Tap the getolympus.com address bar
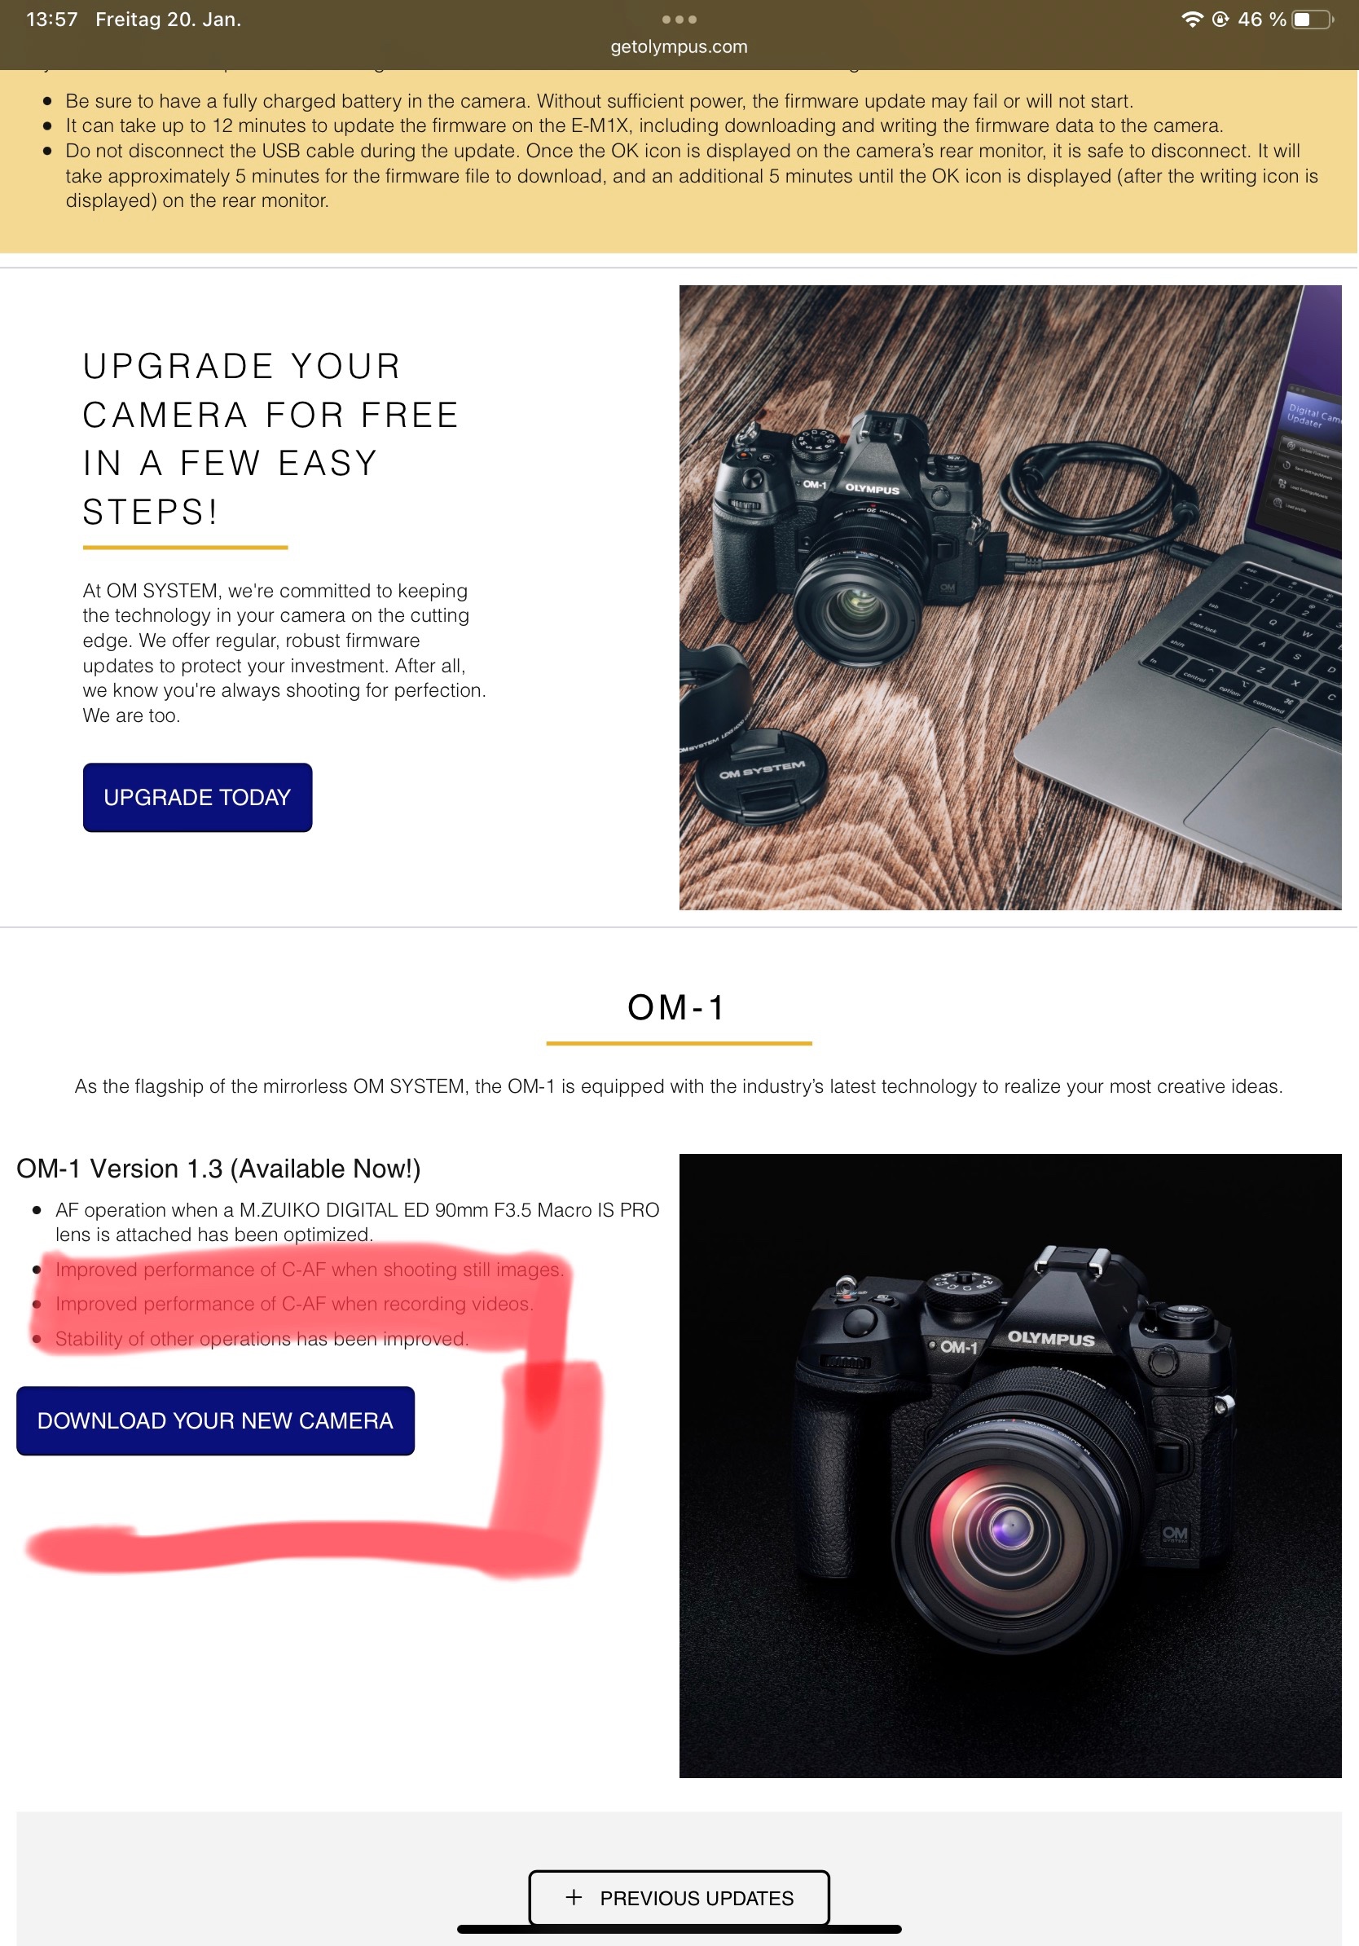 pos(679,46)
